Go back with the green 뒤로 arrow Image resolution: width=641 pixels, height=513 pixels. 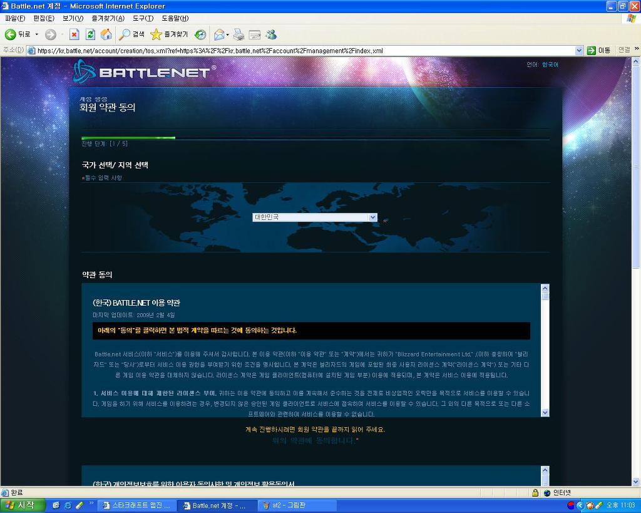[x=18, y=34]
